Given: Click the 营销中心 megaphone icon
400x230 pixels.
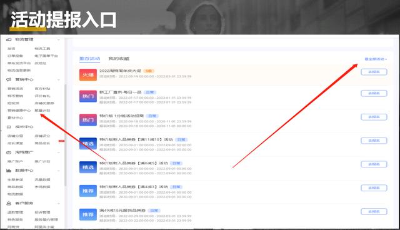Looking at the screenshot, I should pyautogui.click(x=9, y=79).
